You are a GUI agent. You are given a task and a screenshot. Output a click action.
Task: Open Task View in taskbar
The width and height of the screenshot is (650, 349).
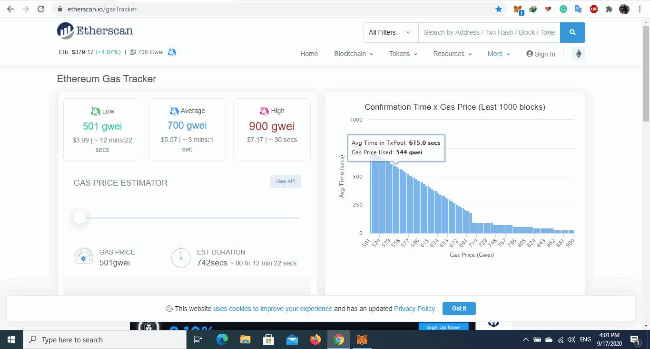coord(198,340)
